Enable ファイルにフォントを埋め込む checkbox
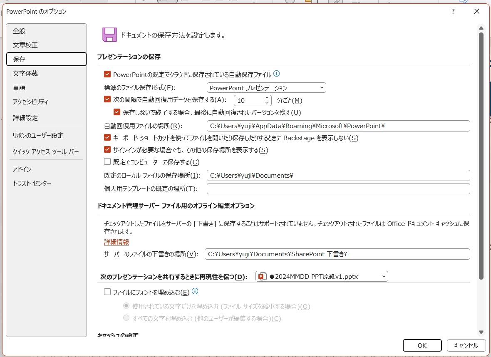The image size is (491, 357). coord(107,292)
